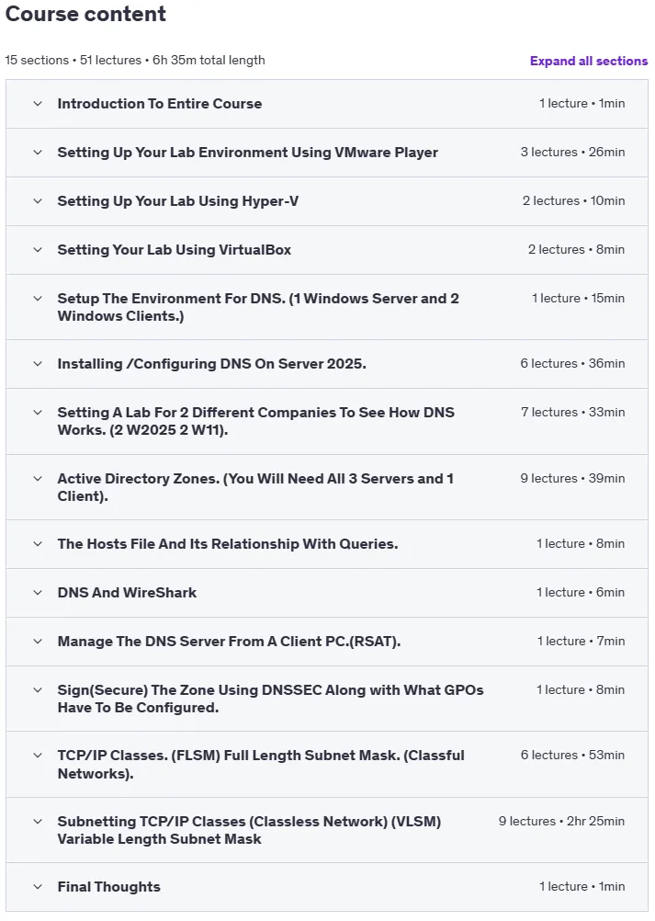This screenshot has height=921, width=655.
Task: Expand chevron for Installing /Configuring DNS On Server 2025
Action: pyautogui.click(x=38, y=364)
